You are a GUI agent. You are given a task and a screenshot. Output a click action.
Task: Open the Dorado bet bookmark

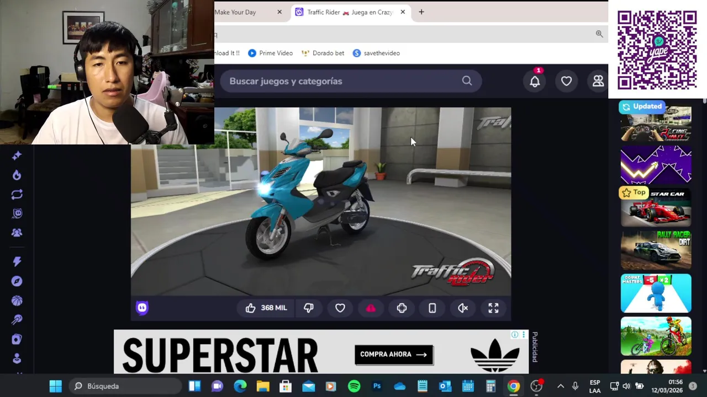click(323, 53)
